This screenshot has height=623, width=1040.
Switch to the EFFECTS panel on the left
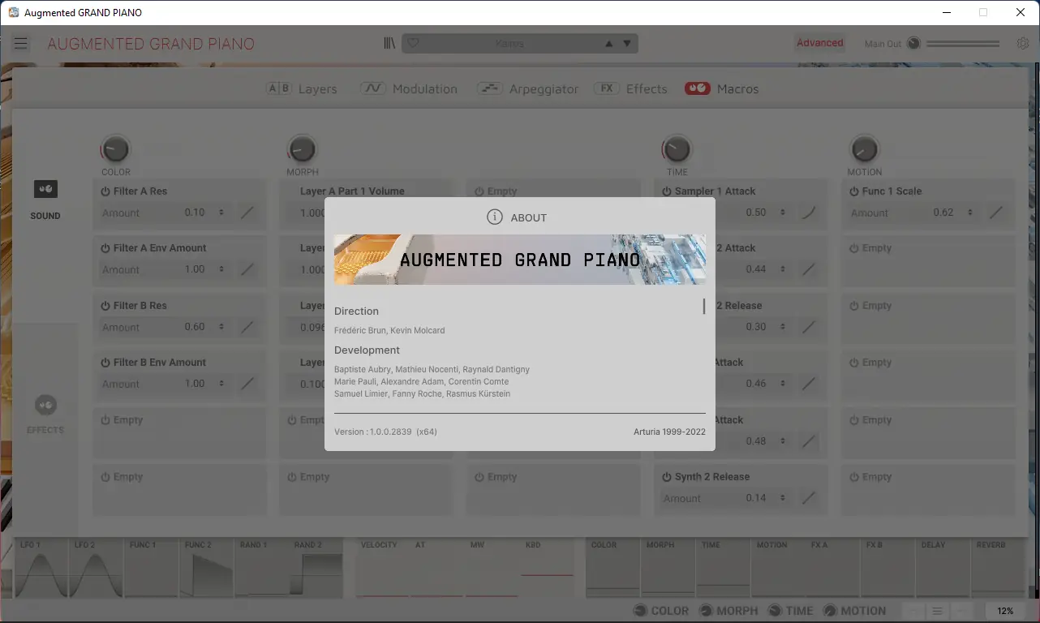coord(45,411)
